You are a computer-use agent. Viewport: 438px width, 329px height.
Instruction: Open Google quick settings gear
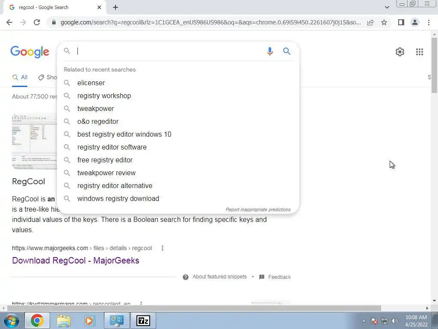pyautogui.click(x=400, y=52)
